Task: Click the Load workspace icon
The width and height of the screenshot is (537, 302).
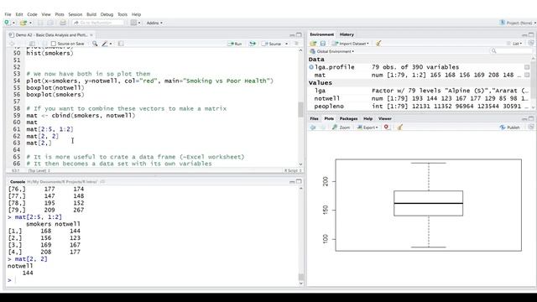Action: pos(313,44)
